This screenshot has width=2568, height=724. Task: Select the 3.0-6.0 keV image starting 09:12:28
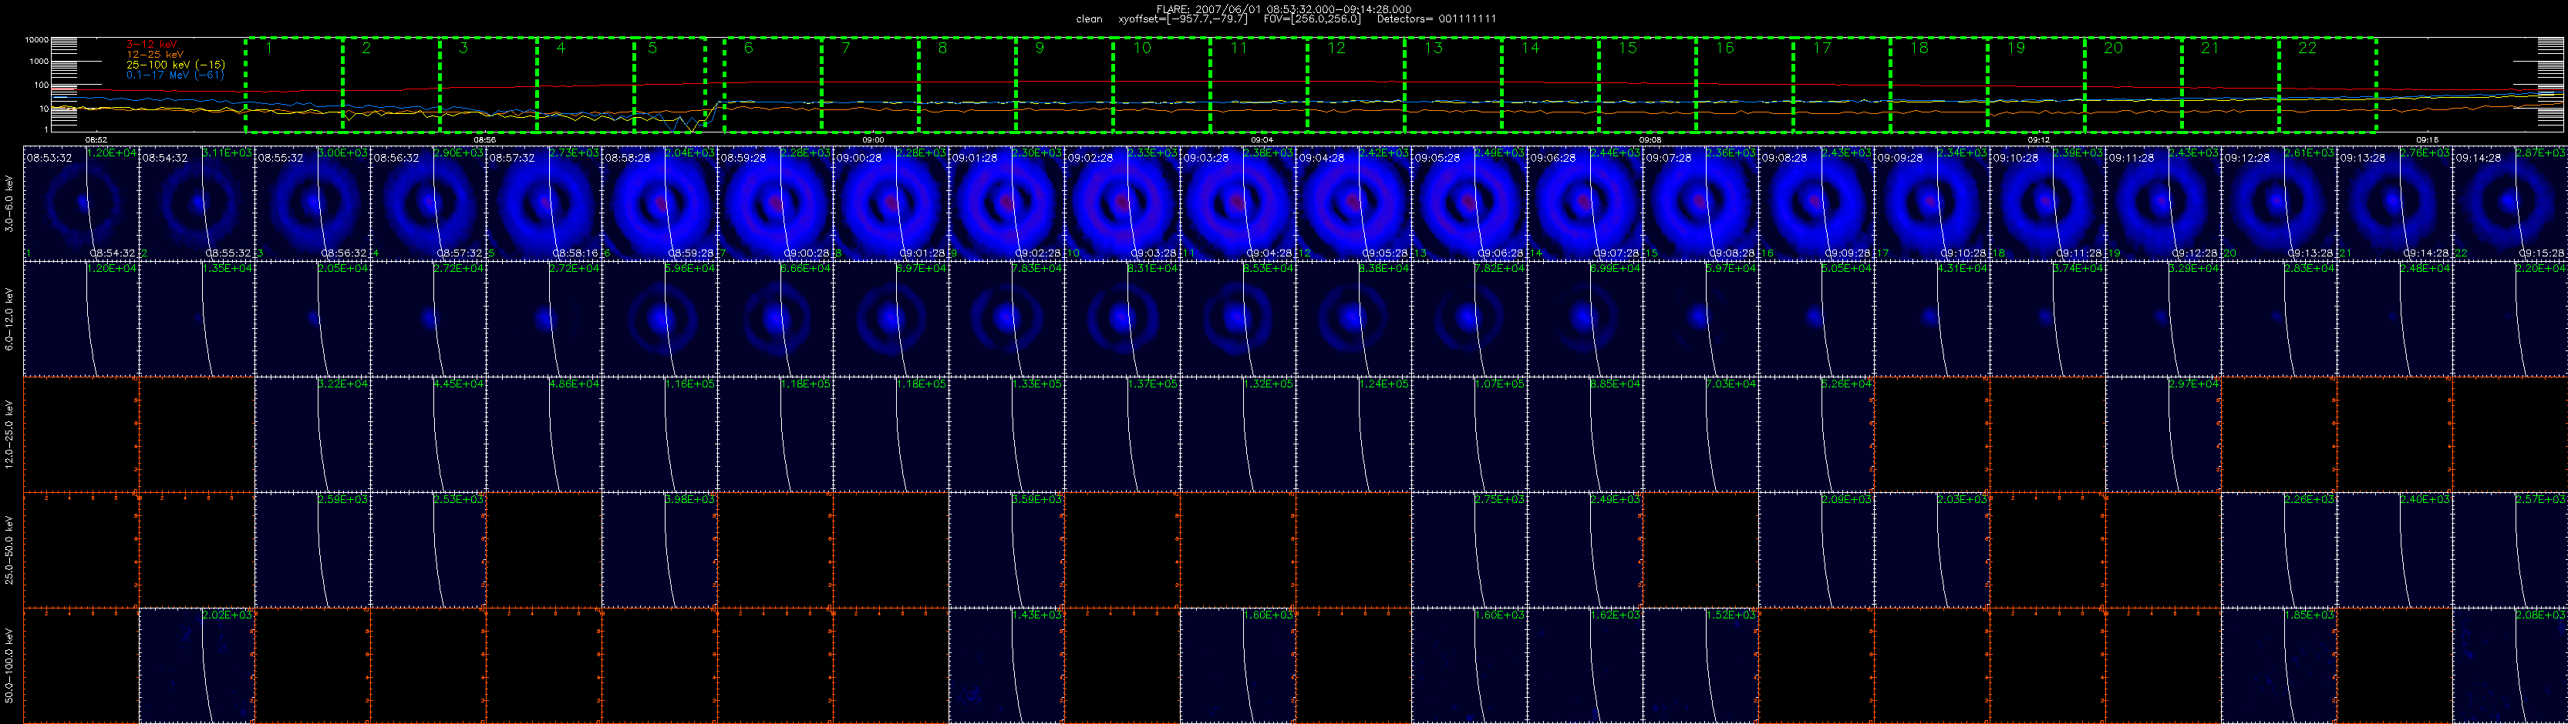tap(2278, 203)
